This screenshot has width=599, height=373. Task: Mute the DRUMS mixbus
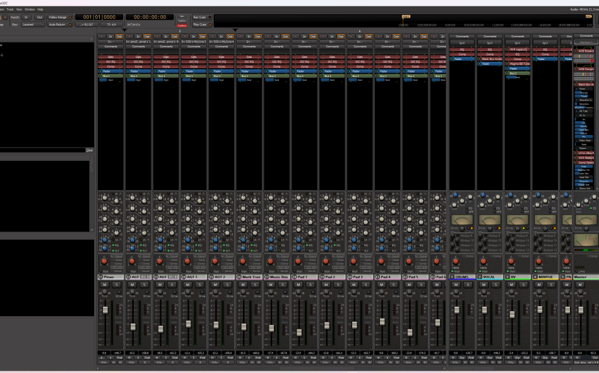tap(456, 285)
